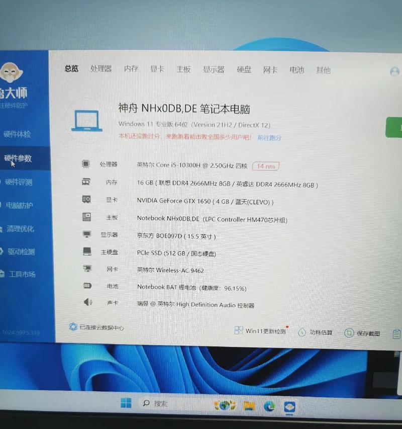Select 电脑防护 in the sidebar
This screenshot has height=429, width=402.
click(20, 205)
